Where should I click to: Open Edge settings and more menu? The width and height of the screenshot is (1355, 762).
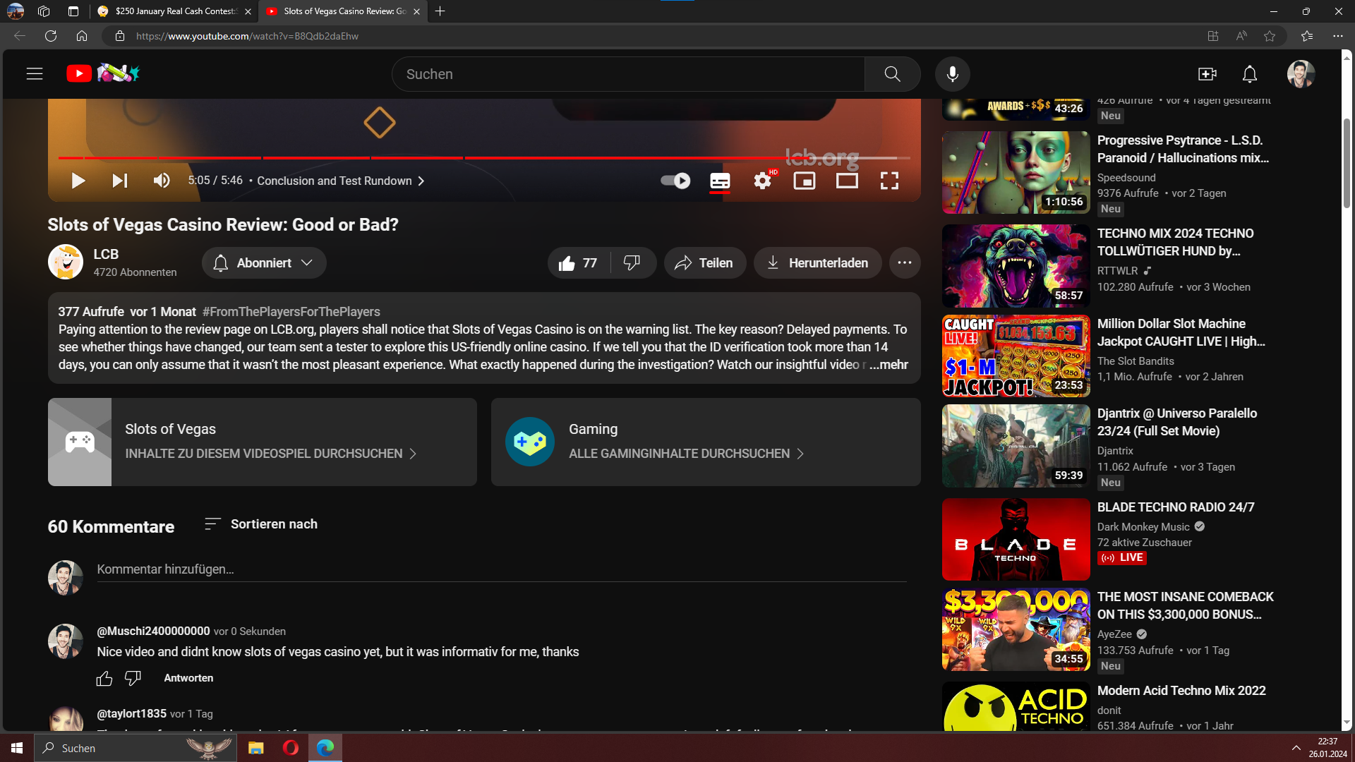click(1338, 36)
